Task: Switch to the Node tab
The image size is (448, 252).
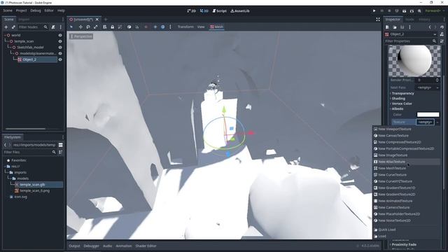Action: pos(409,20)
